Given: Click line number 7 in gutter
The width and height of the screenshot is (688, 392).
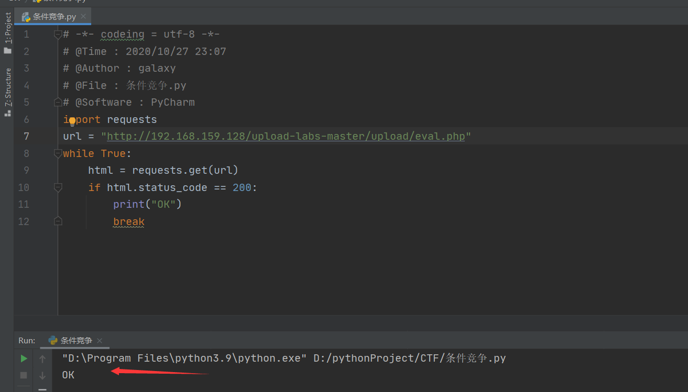Looking at the screenshot, I should tap(26, 136).
